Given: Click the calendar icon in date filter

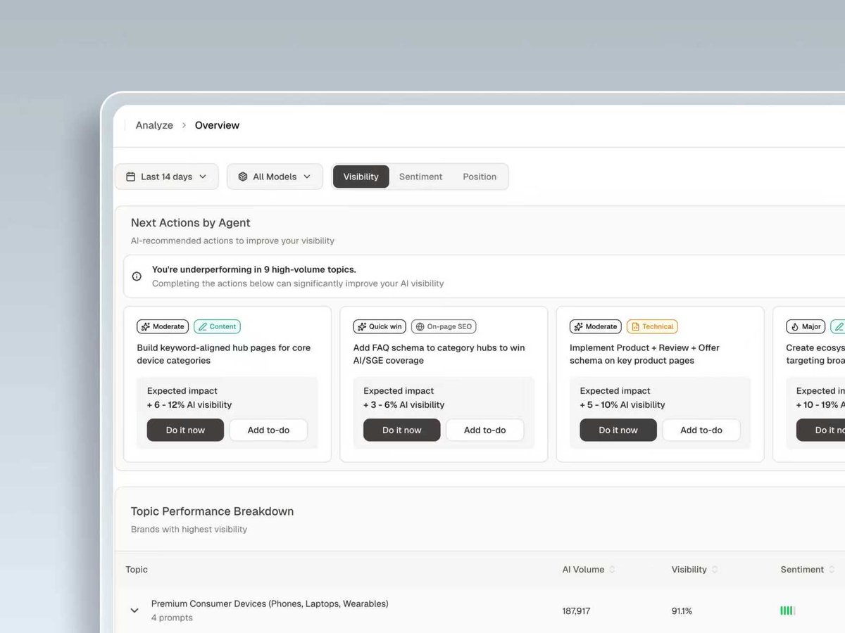Looking at the screenshot, I should click(130, 177).
